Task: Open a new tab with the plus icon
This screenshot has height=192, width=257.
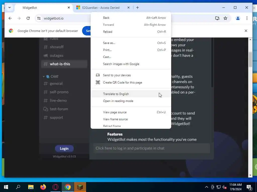Action: pos(138,8)
